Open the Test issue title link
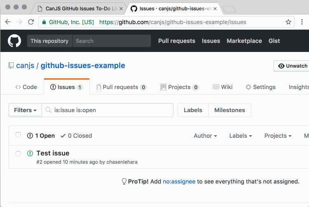Viewport: 309px width, 207px height. tap(53, 153)
